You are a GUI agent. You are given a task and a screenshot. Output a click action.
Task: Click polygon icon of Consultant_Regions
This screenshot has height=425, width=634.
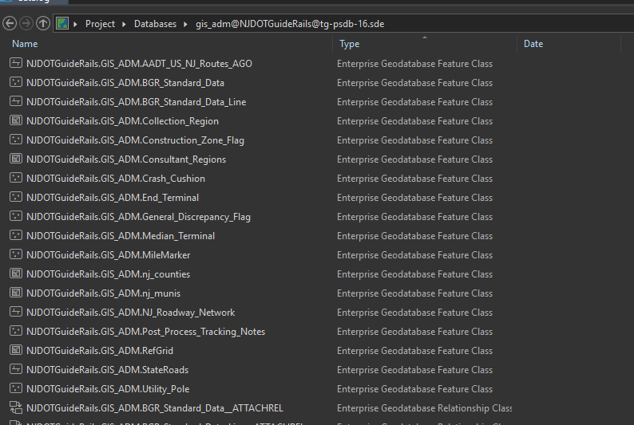click(16, 159)
